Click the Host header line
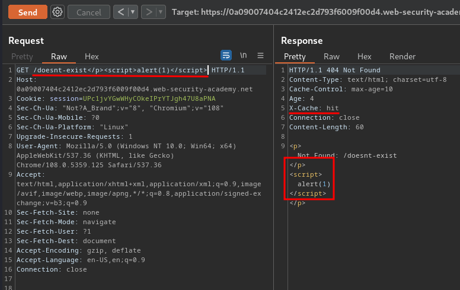Screen dimensions: 460x290 tap(135, 84)
